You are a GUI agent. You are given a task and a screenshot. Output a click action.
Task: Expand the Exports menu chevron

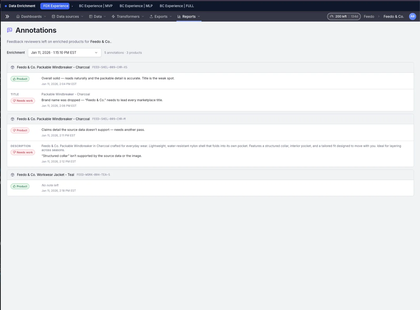[171, 16]
